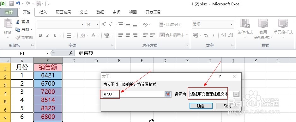Toggle bold formatting B
296x122 pixels.
[x=40, y=35]
